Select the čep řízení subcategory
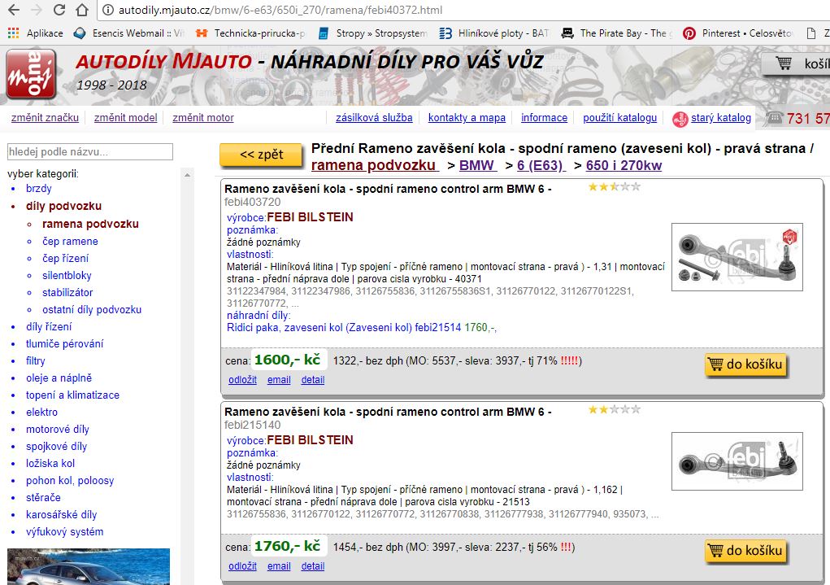 pyautogui.click(x=65, y=258)
